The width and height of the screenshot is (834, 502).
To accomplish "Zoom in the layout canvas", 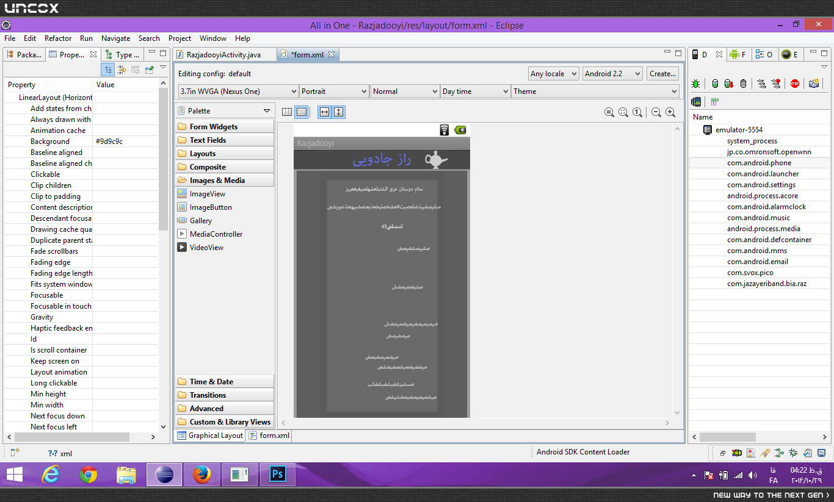I will 670,112.
